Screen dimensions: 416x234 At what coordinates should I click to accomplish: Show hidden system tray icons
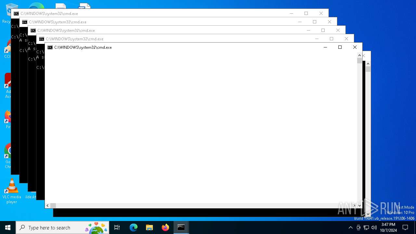click(x=350, y=227)
